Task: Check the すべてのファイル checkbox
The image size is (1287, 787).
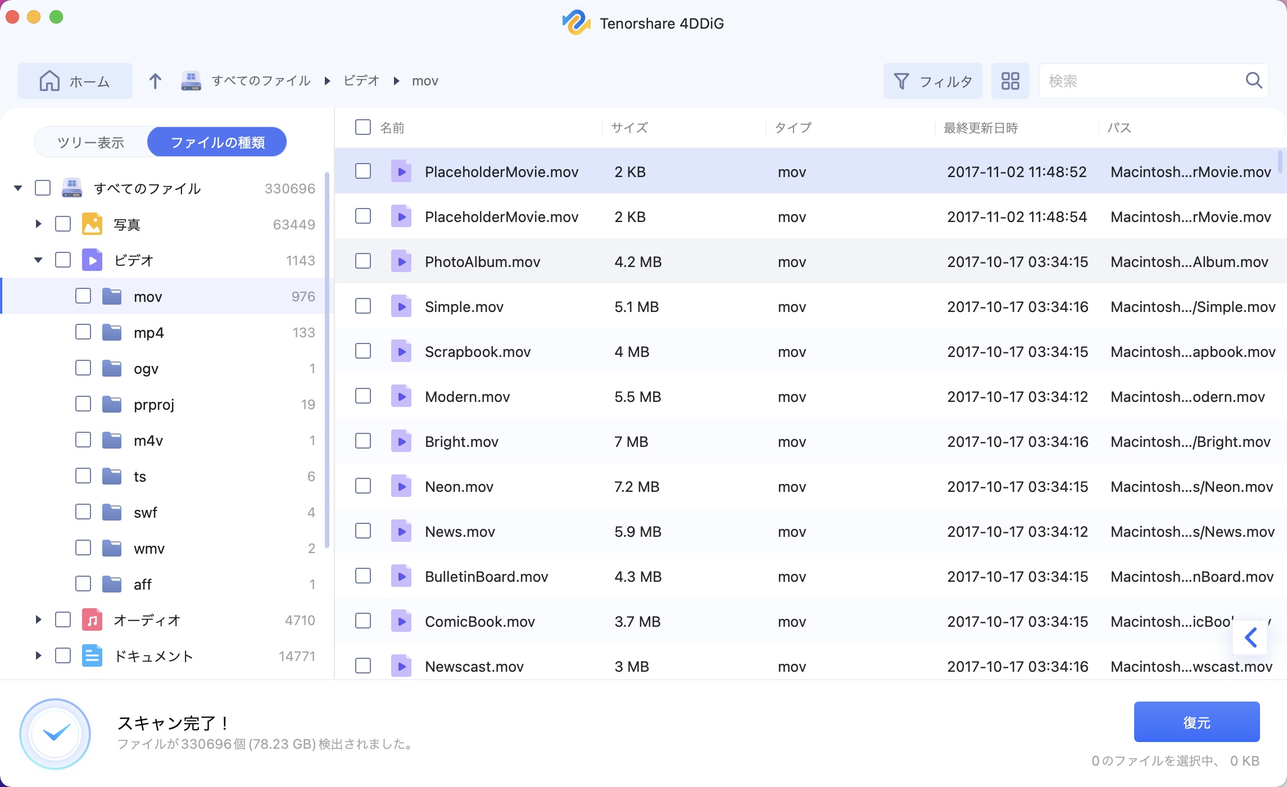Action: pos(43,188)
